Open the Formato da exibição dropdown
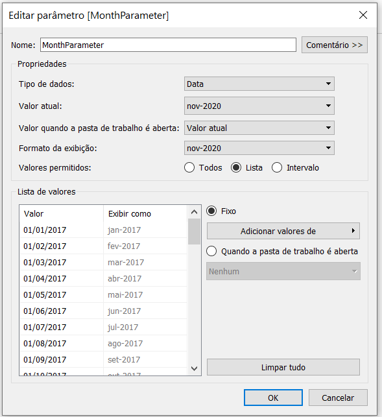 coord(259,148)
